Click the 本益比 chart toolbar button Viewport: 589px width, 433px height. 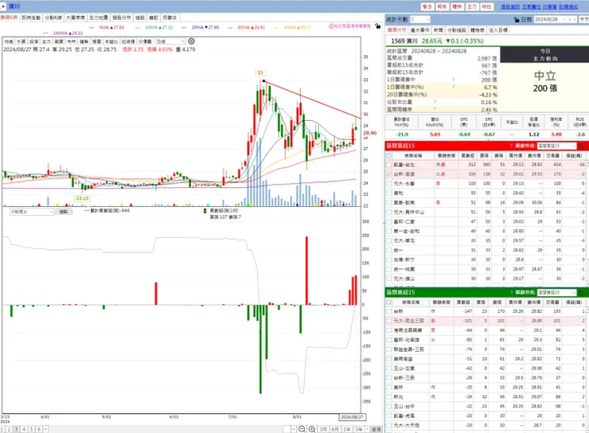pos(111,41)
